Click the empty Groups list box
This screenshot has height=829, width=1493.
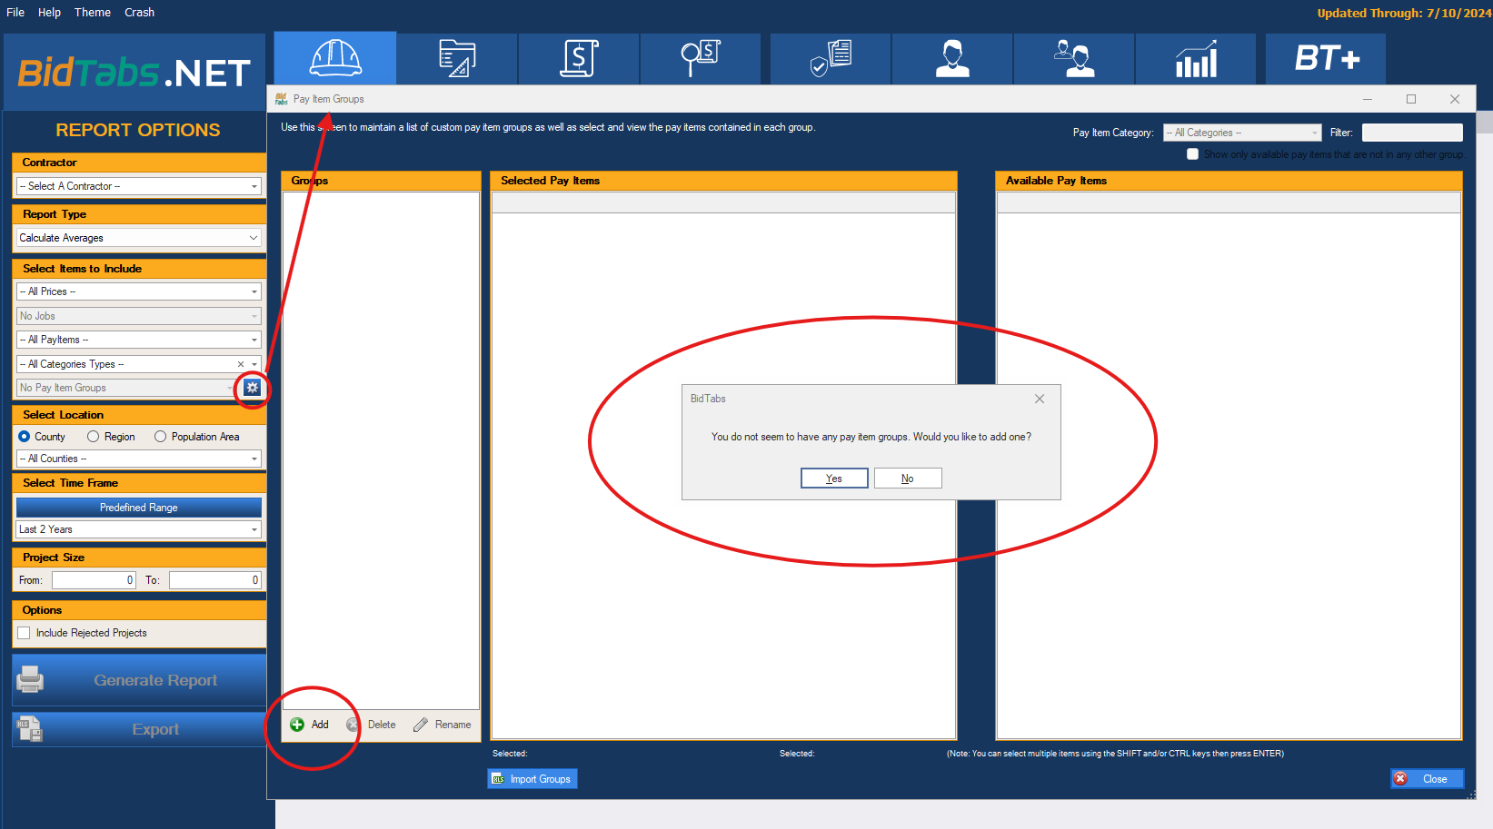click(381, 450)
